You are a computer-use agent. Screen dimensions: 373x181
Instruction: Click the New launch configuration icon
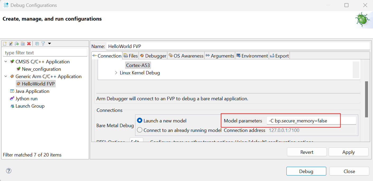5,44
